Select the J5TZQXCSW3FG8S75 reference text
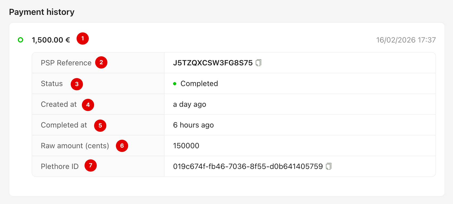 coord(213,63)
